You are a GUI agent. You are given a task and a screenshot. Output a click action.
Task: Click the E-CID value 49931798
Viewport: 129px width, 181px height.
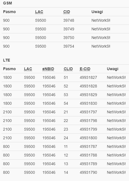[x=88, y=121]
